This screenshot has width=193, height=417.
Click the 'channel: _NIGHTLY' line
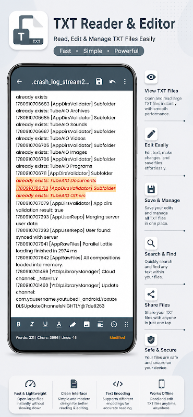pos(37,278)
